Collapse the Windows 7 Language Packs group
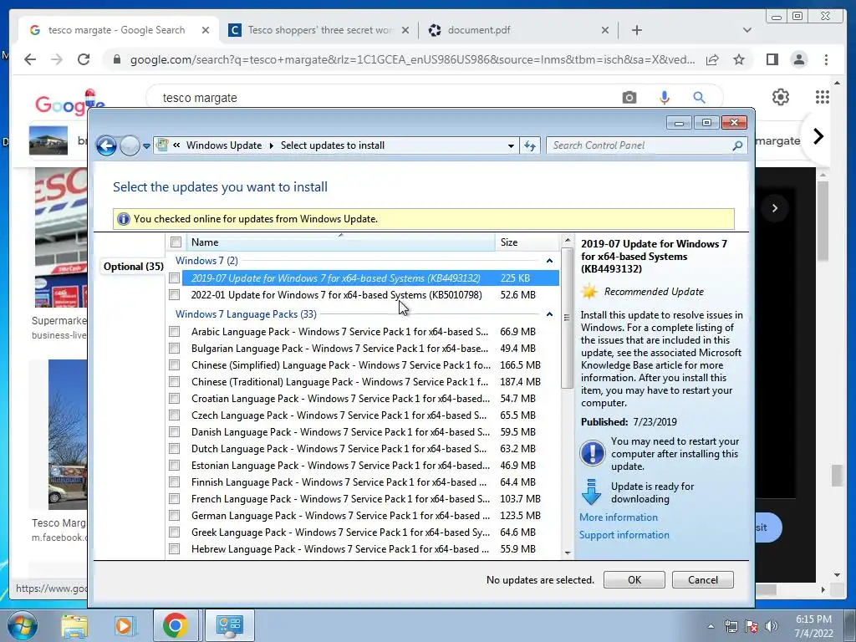The width and height of the screenshot is (856, 642). coord(549,314)
